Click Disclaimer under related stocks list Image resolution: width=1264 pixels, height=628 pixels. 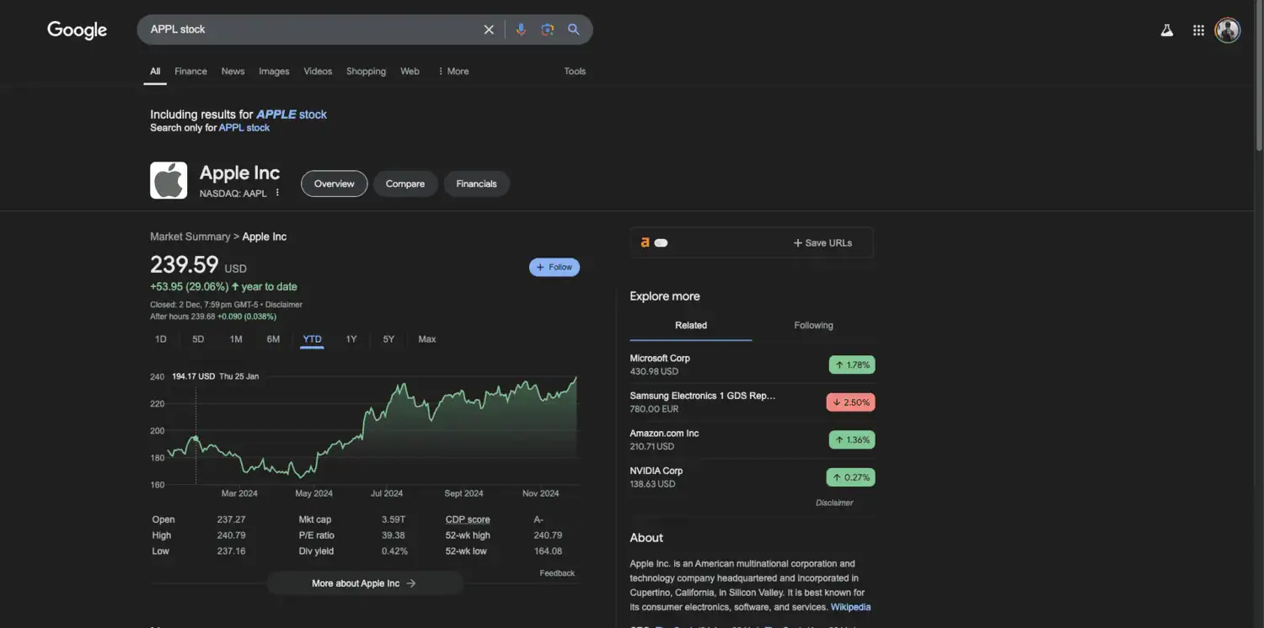[x=834, y=503]
